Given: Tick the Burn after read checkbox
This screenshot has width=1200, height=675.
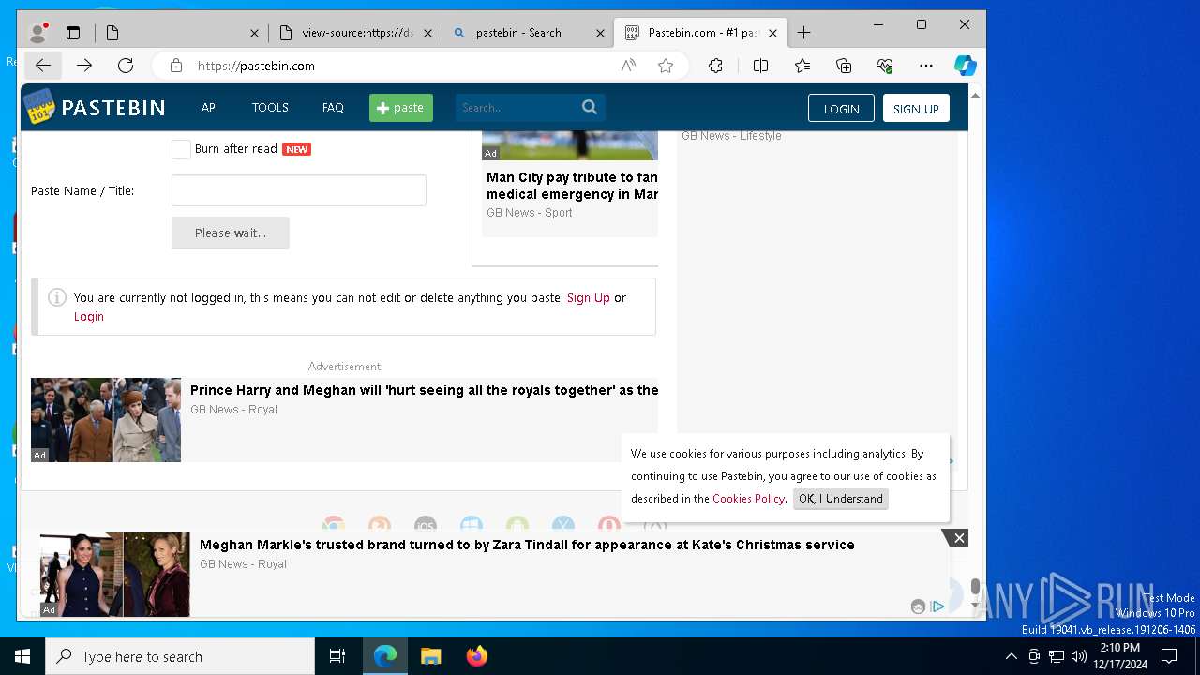Looking at the screenshot, I should click(181, 149).
